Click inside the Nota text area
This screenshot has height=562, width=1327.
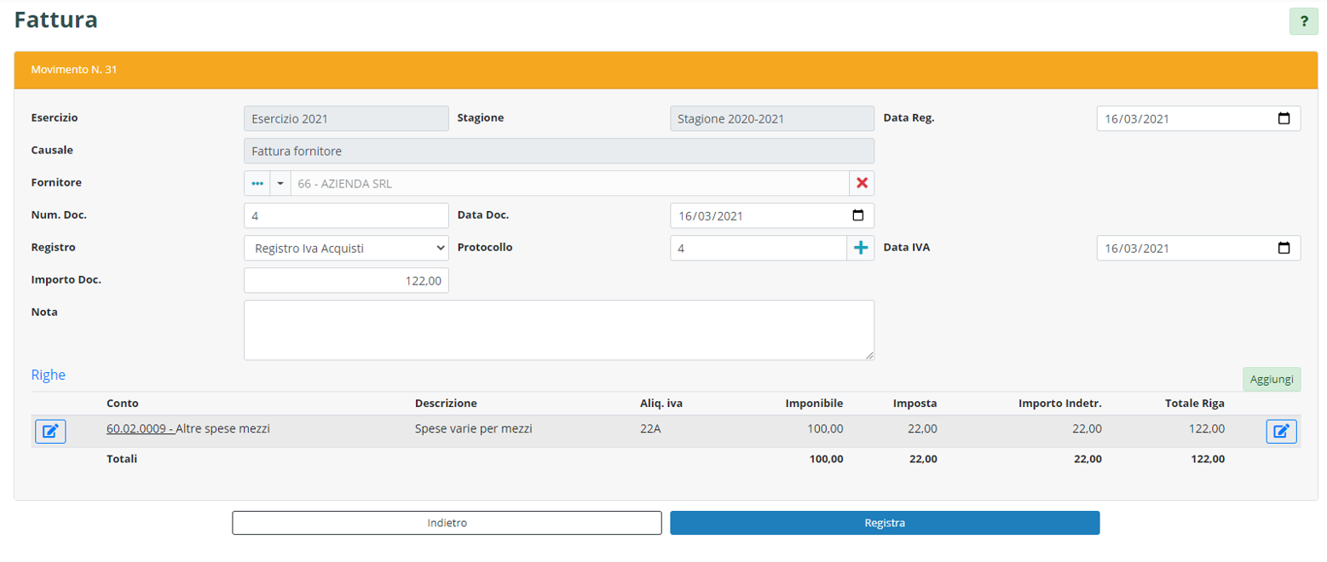click(558, 330)
